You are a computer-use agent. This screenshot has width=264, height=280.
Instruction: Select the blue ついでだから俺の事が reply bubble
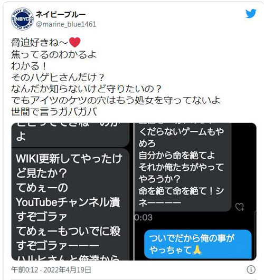coord(198,244)
